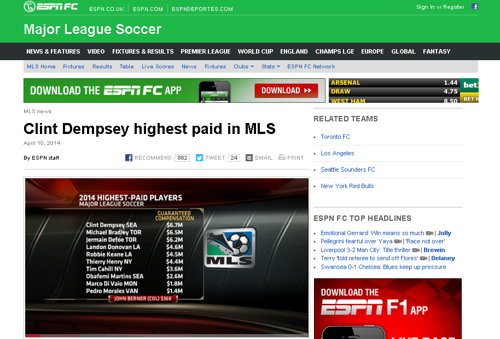Viewport: 500px width, 339px height.
Task: Expand the Clubs dropdown in sub-navigation
Action: 243,67
